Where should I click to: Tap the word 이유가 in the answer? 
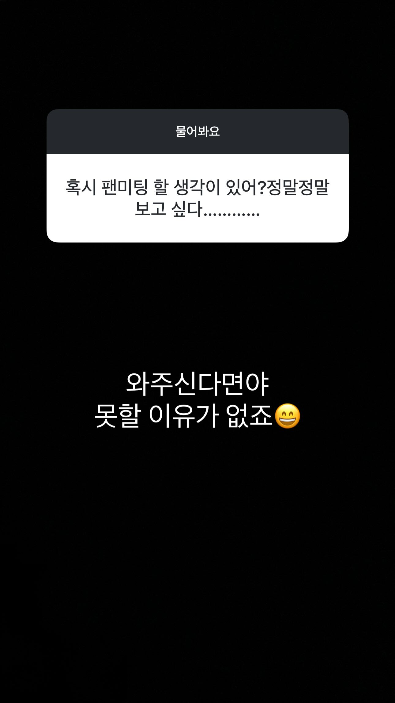(x=183, y=416)
